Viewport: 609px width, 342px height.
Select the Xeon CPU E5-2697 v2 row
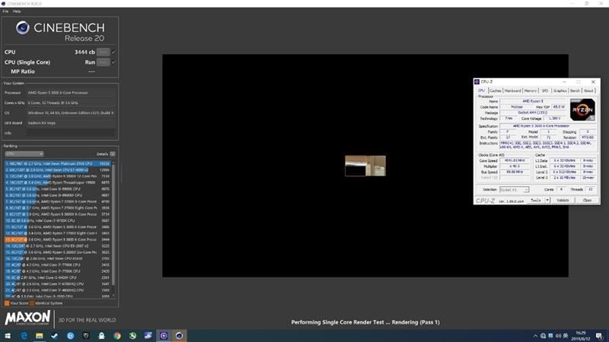[x=58, y=245]
